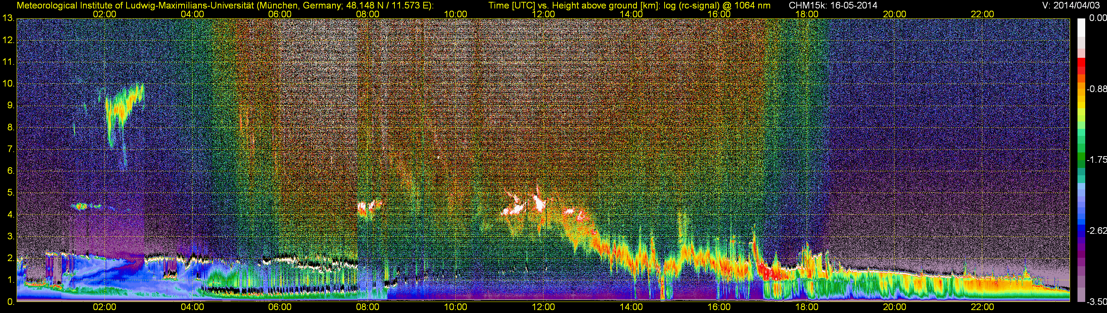Pick the 3 km height axis label
Image resolution: width=1107 pixels, height=313 pixels.
click(x=11, y=236)
